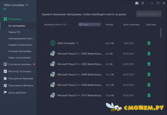Click the red notification dot near Состояние програм

[34, 64]
